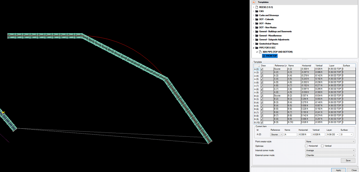This screenshot has width=359, height=172.
Task: Click the REESE (1.5:1) document icon
Action: (257, 7)
